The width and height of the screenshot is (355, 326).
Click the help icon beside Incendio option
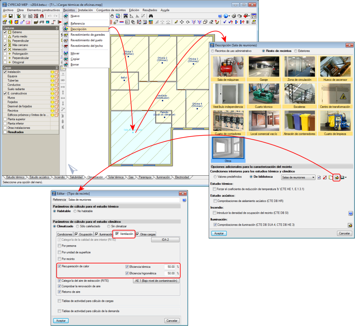point(350,213)
